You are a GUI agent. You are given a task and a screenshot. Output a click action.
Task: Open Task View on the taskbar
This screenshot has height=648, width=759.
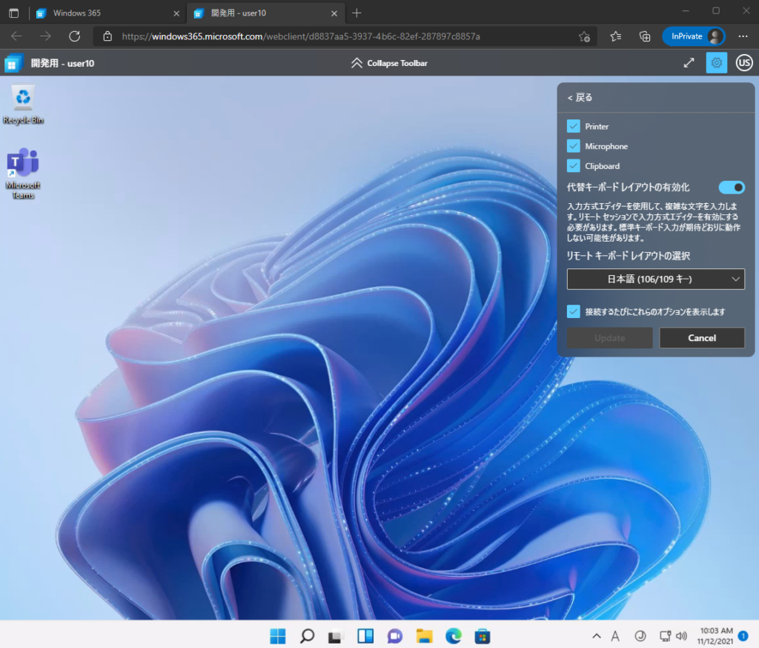[336, 636]
